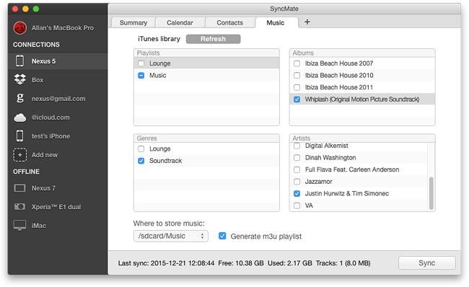Refresh the iTunes library
The height and width of the screenshot is (287, 469).
pyautogui.click(x=214, y=39)
